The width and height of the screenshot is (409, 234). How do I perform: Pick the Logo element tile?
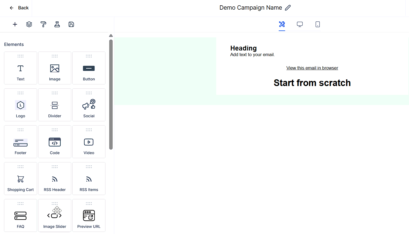pos(21,105)
